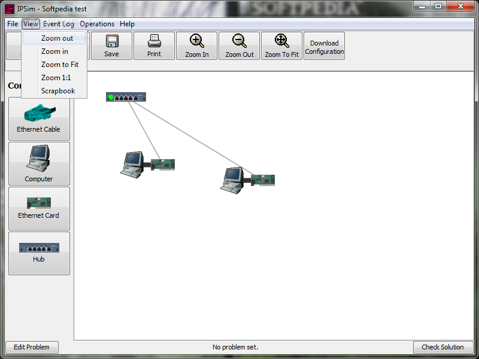Viewport: 479px width, 359px height.
Task: Choose Zoom out from View menu
Action: point(54,38)
